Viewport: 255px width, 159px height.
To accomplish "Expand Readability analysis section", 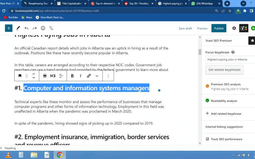I will pyautogui.click(x=224, y=101).
